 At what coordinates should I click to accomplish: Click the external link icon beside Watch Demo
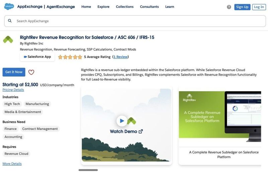(141, 131)
